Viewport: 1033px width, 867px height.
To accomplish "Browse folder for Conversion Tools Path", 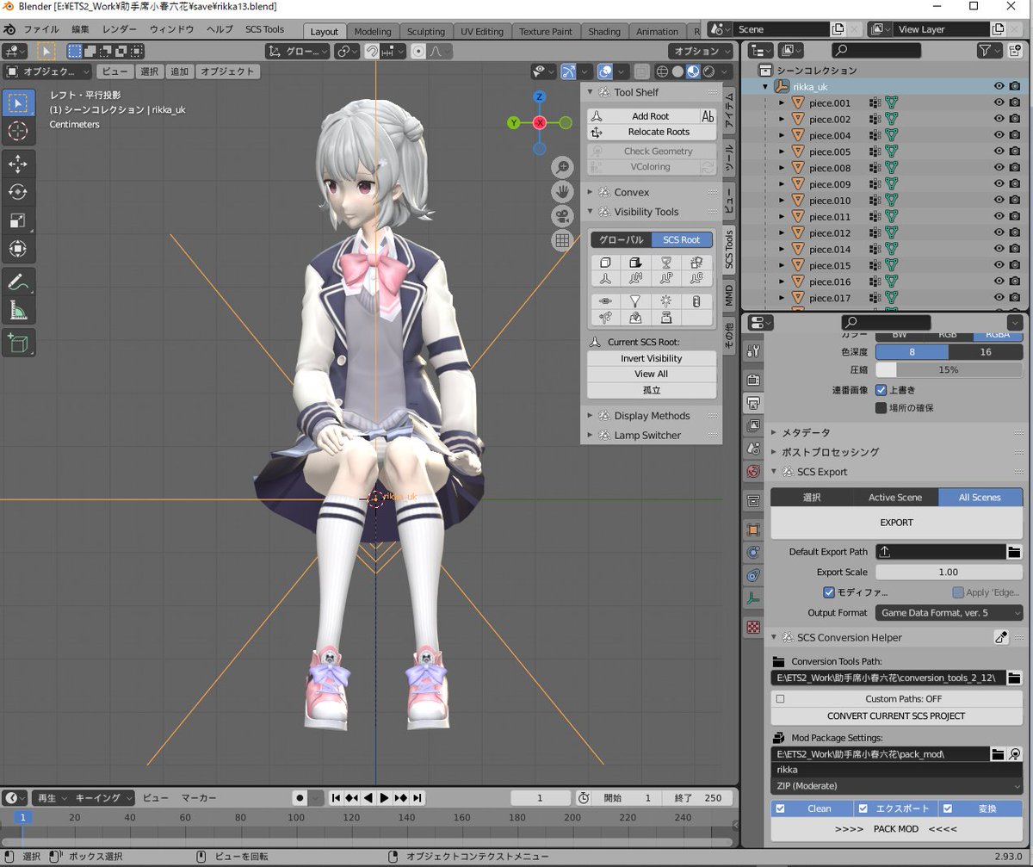I will 1015,678.
